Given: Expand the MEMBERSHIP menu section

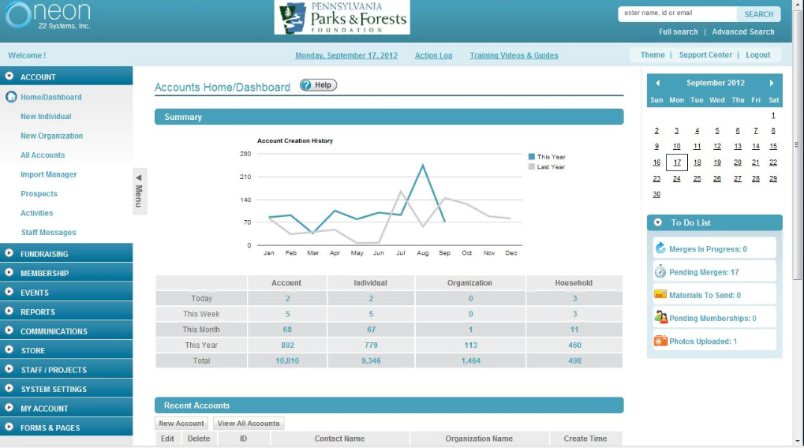Looking at the screenshot, I should [9, 273].
